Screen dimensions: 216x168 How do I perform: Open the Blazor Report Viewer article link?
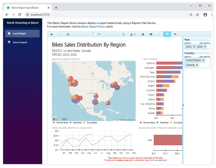(93, 27)
